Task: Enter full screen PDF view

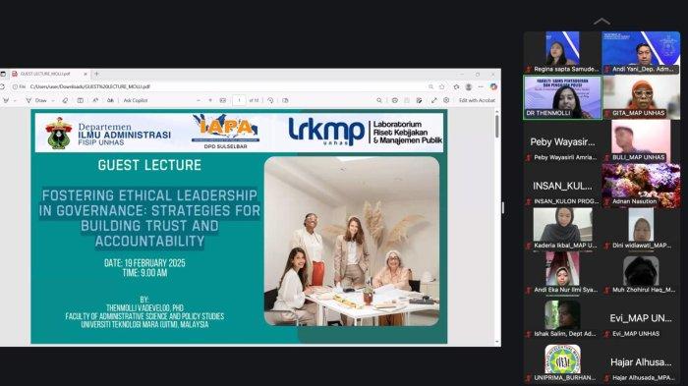Action: pyautogui.click(x=434, y=100)
